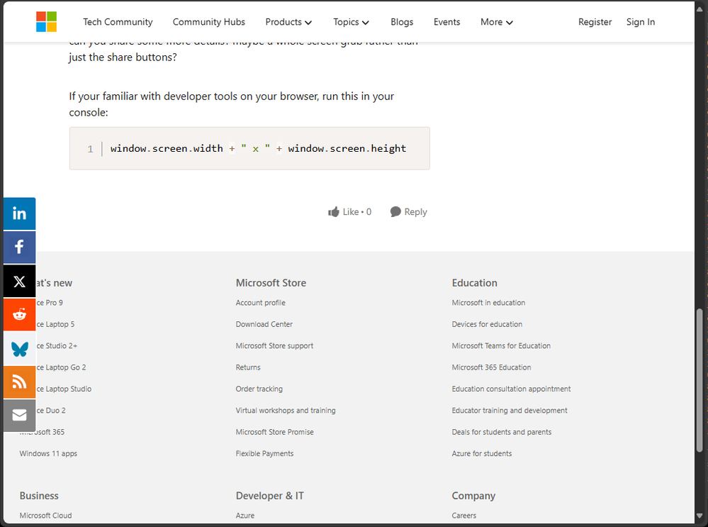The image size is (708, 527).
Task: Share the post on Reddit
Action: click(x=19, y=315)
